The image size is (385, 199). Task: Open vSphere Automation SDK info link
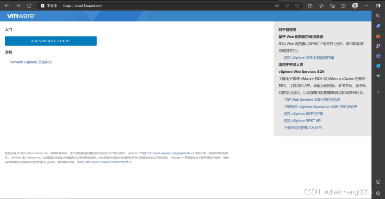[x=320, y=106]
